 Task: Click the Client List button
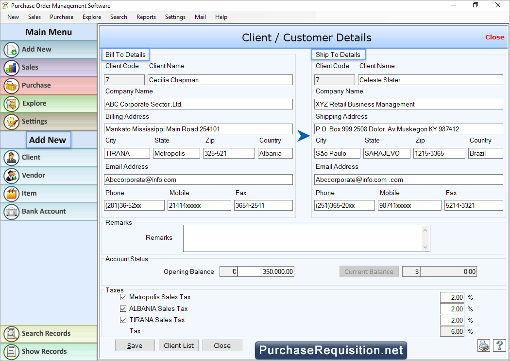point(178,345)
